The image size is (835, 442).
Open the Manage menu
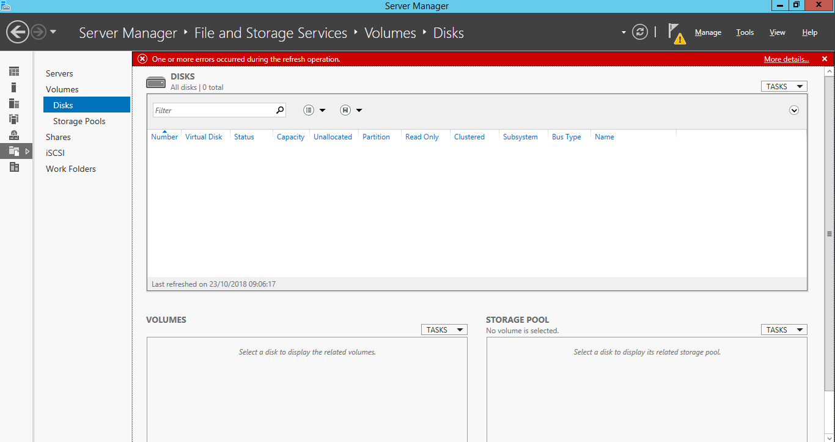pos(708,32)
